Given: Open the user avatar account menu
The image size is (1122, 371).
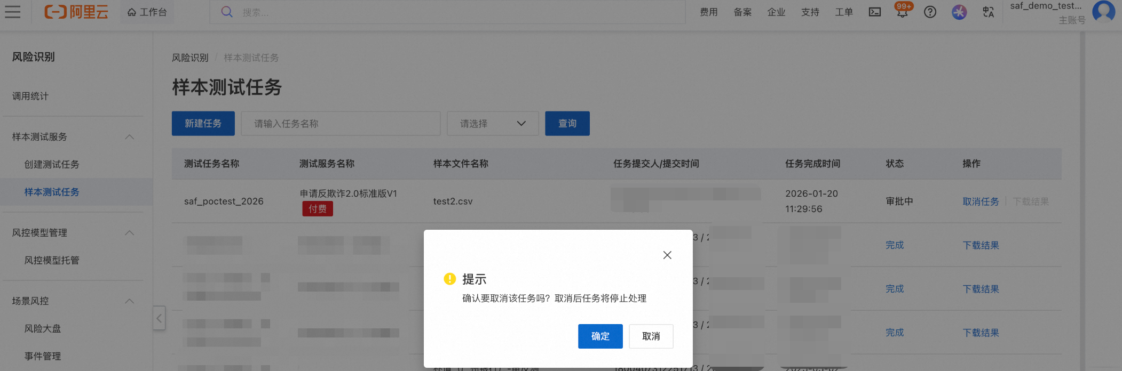Looking at the screenshot, I should click(1104, 11).
